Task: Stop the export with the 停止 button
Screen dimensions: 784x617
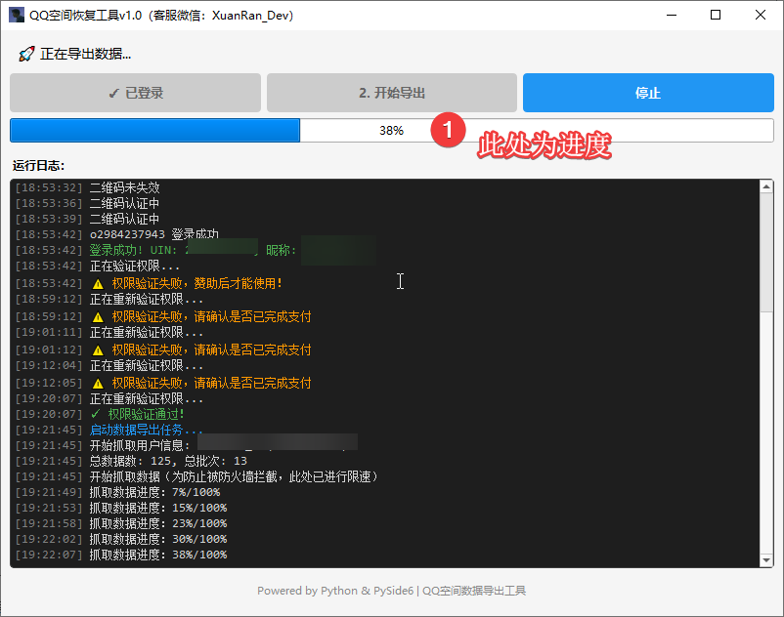Action: pyautogui.click(x=647, y=93)
